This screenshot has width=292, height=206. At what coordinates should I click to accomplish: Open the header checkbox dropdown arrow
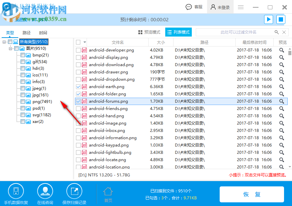click(x=85, y=42)
